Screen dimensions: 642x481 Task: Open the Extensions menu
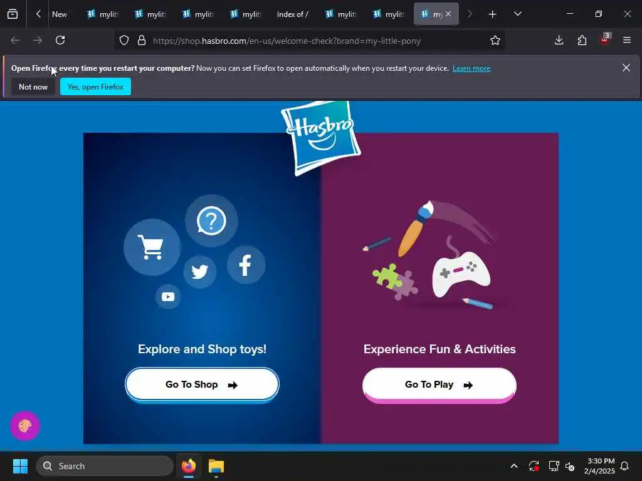(x=582, y=40)
